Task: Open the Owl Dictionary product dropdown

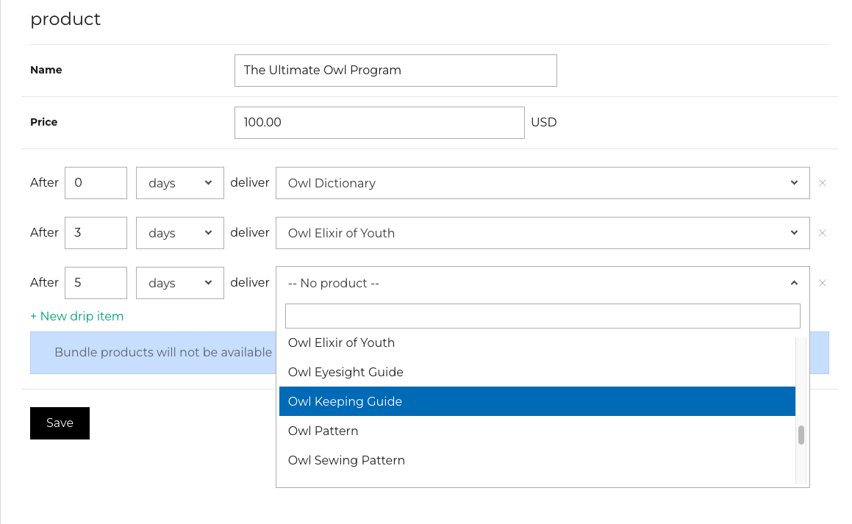Action: pyautogui.click(x=542, y=183)
